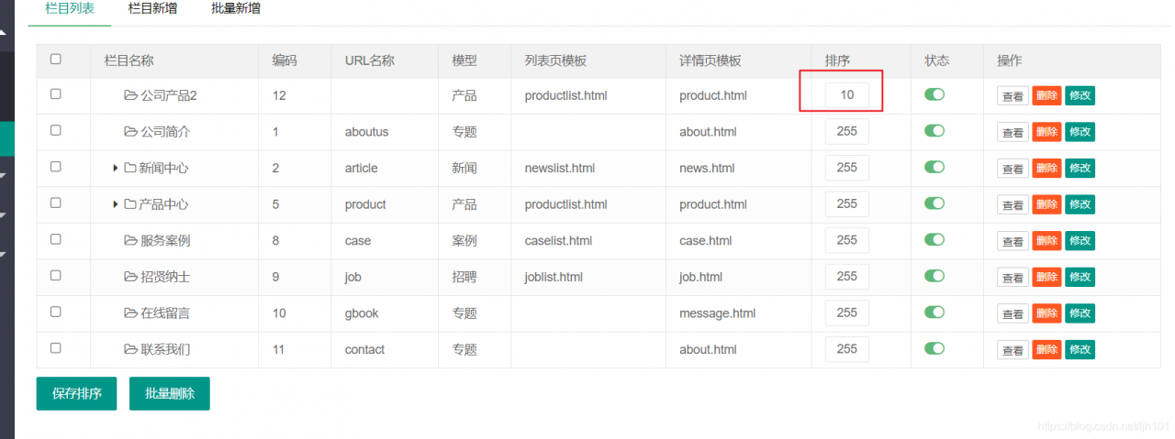Click the sort field in 服务案例 row
Screen dimensions: 1175x439
click(847, 240)
